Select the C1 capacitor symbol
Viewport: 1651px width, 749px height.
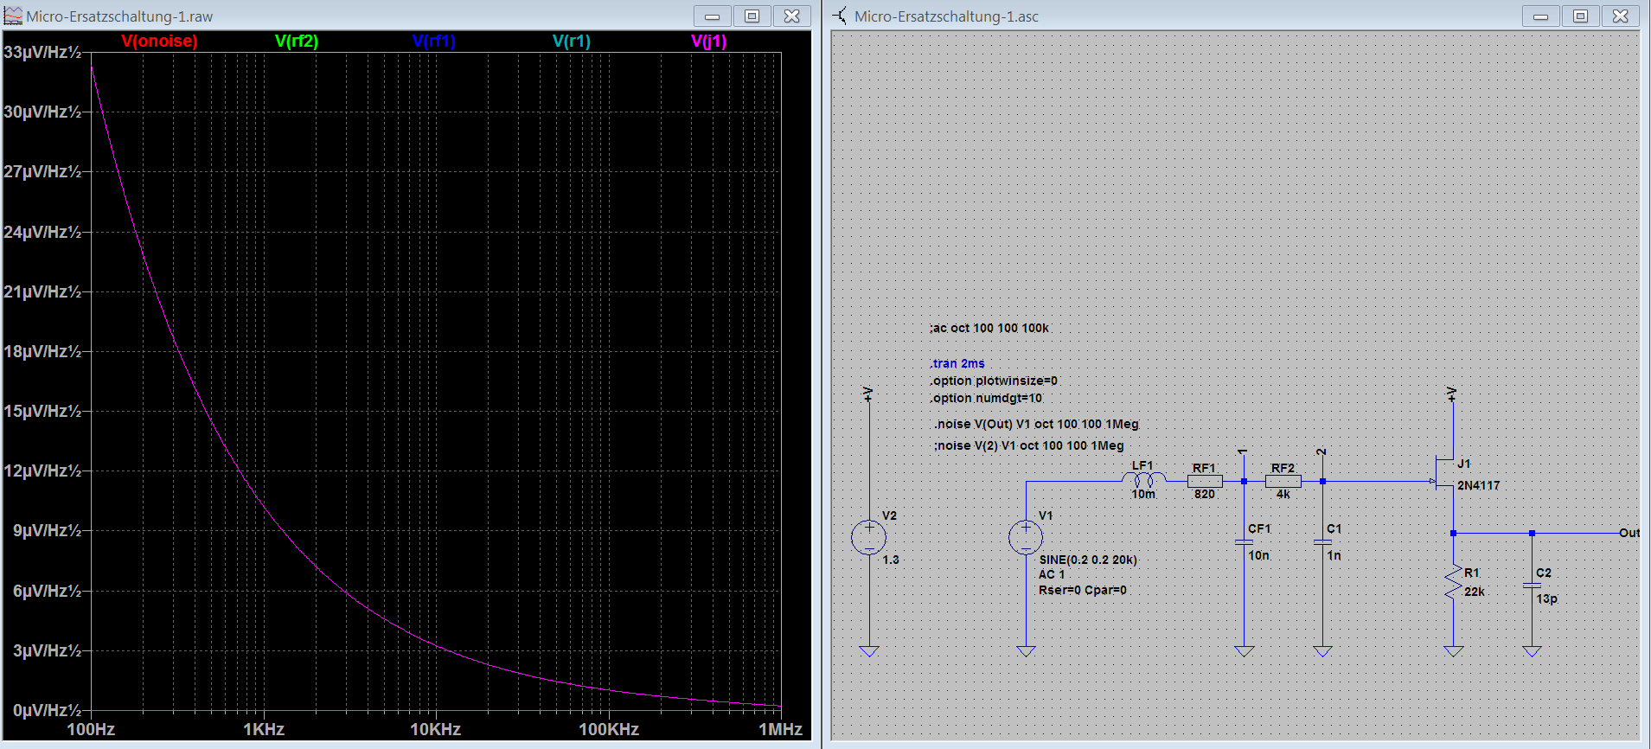coord(1322,542)
